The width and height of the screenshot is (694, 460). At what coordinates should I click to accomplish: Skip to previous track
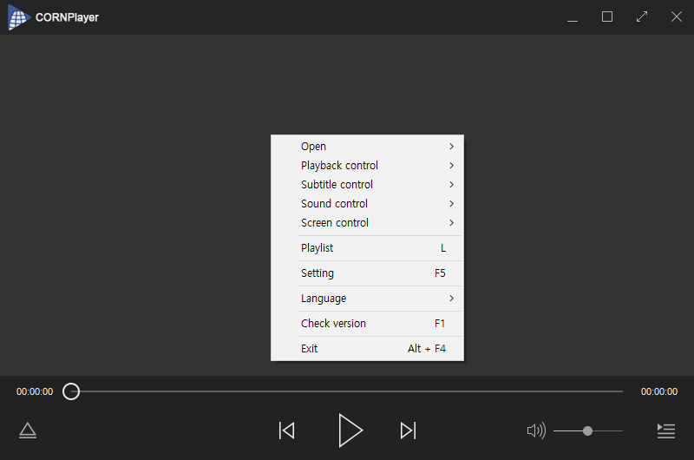click(287, 430)
